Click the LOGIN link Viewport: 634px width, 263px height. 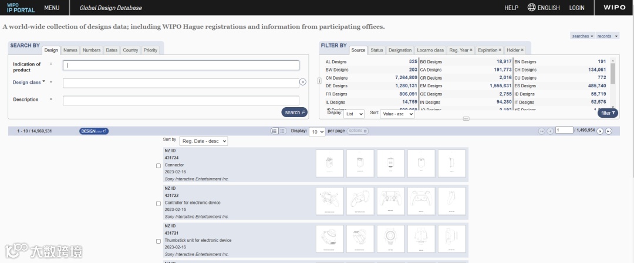[x=577, y=8]
